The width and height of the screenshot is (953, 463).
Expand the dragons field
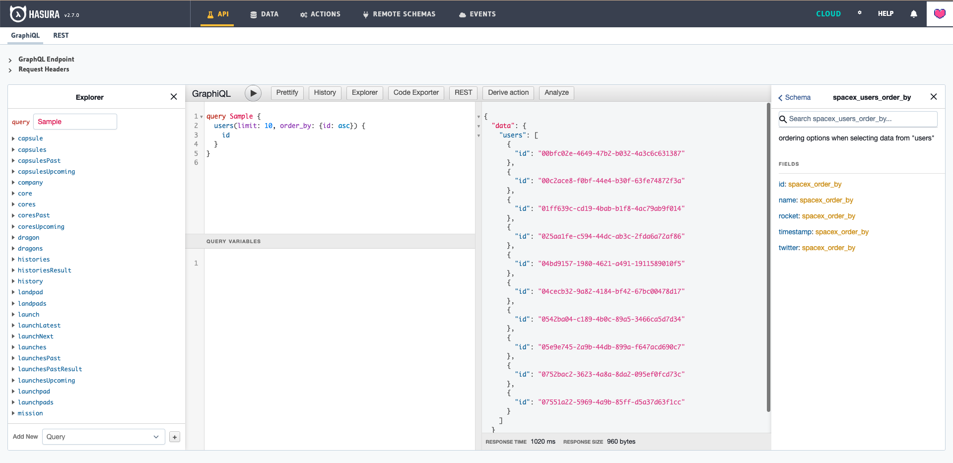pos(27,249)
